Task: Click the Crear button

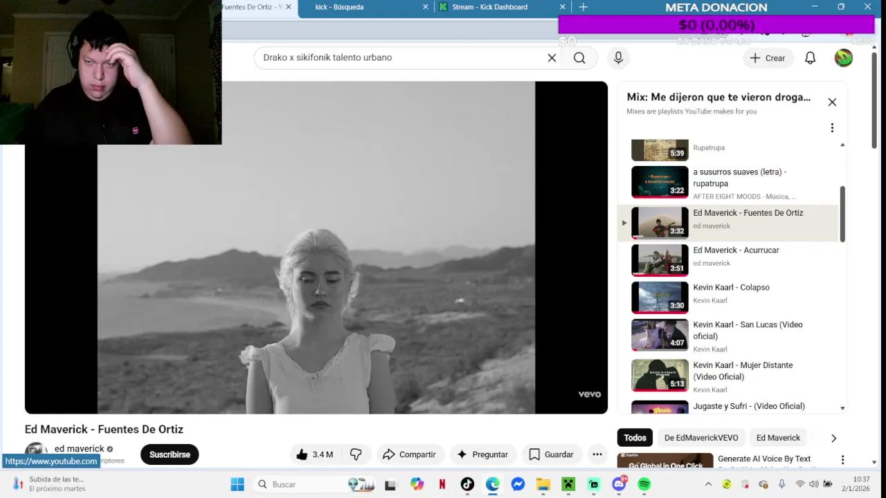Action: pos(767,58)
